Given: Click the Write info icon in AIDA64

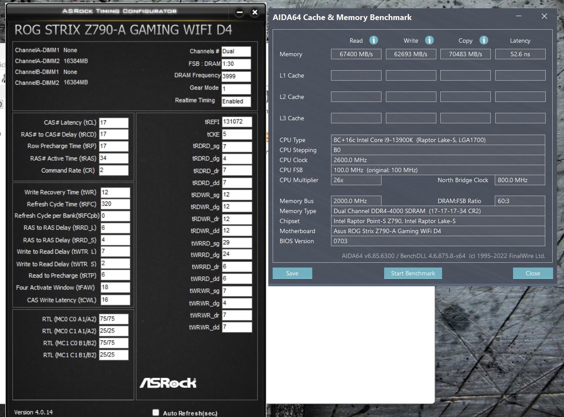Looking at the screenshot, I should [x=429, y=40].
